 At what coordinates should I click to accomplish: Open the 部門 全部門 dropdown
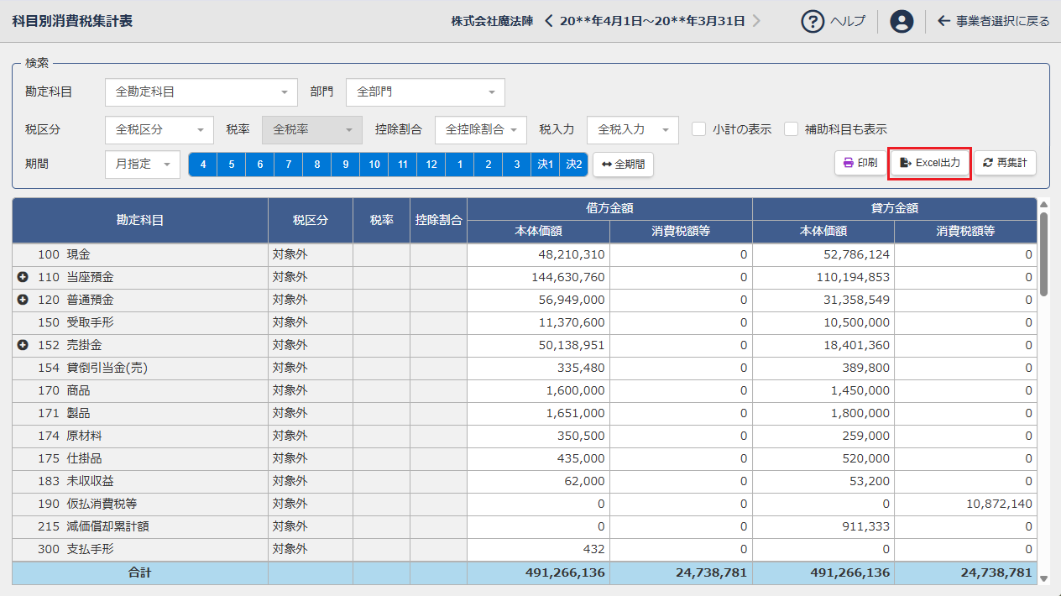coord(426,92)
